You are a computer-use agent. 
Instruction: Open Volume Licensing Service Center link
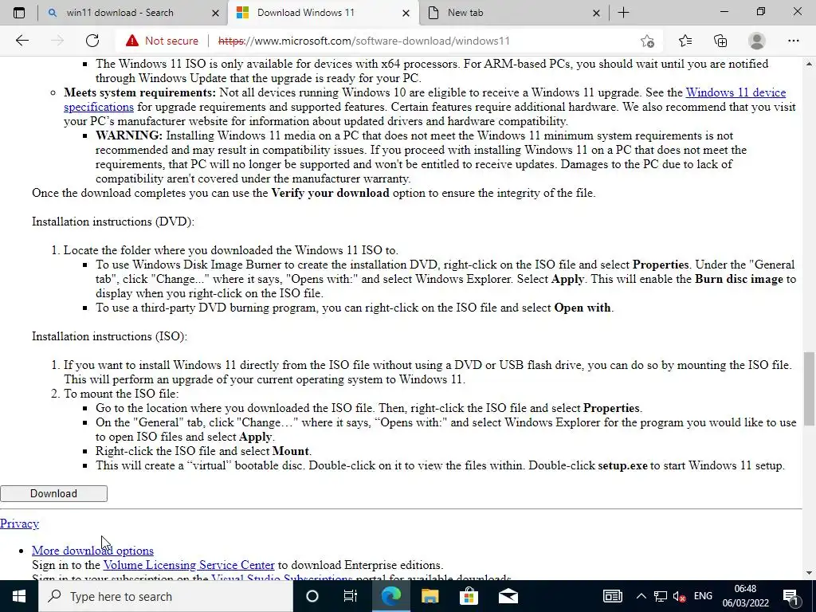(188, 565)
